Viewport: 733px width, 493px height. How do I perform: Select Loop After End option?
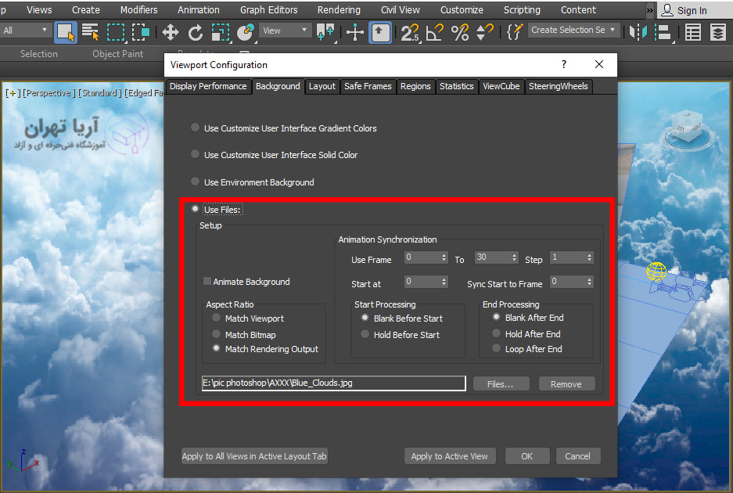click(x=497, y=349)
